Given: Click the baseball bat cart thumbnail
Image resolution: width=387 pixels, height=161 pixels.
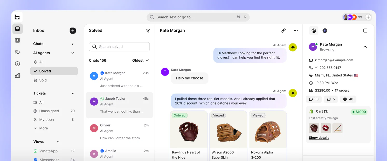Looking at the screenshot, I should click(x=337, y=128).
